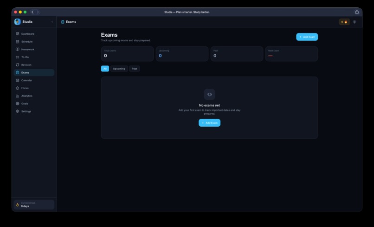
Task: Click the Studia app logo icon
Action: pyautogui.click(x=18, y=22)
